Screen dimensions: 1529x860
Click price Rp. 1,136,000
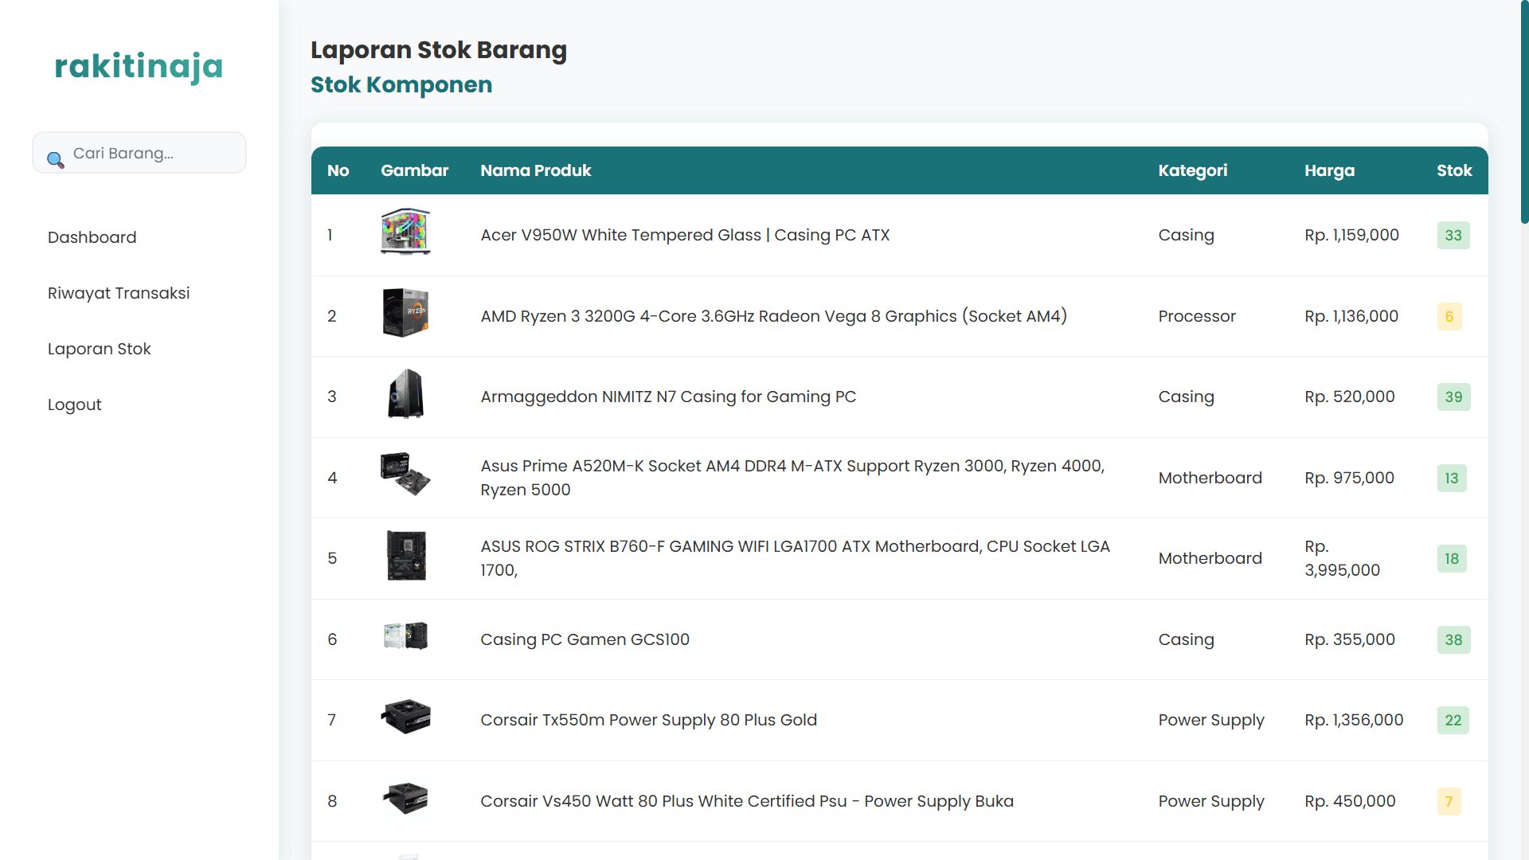(1351, 316)
